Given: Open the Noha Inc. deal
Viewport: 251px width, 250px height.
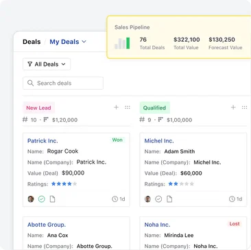Looking at the screenshot, I should pos(157,225).
